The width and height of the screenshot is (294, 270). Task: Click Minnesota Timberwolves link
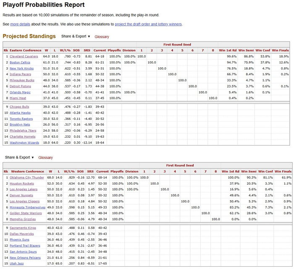(x=28, y=207)
